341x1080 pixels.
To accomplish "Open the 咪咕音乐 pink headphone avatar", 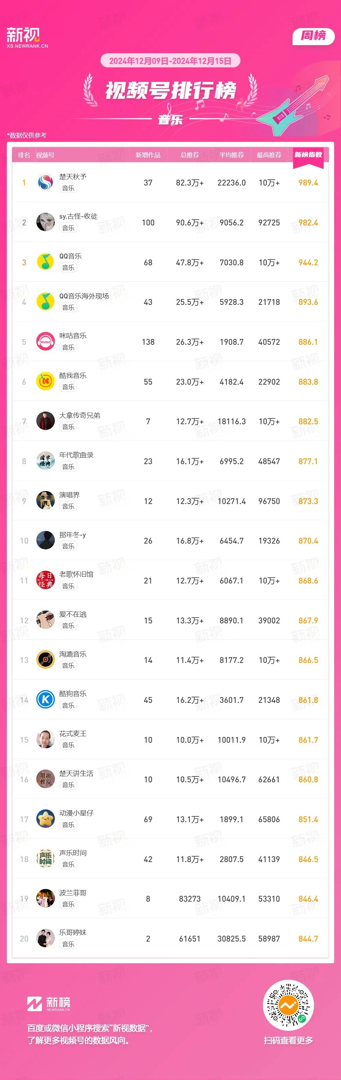I will (45, 342).
